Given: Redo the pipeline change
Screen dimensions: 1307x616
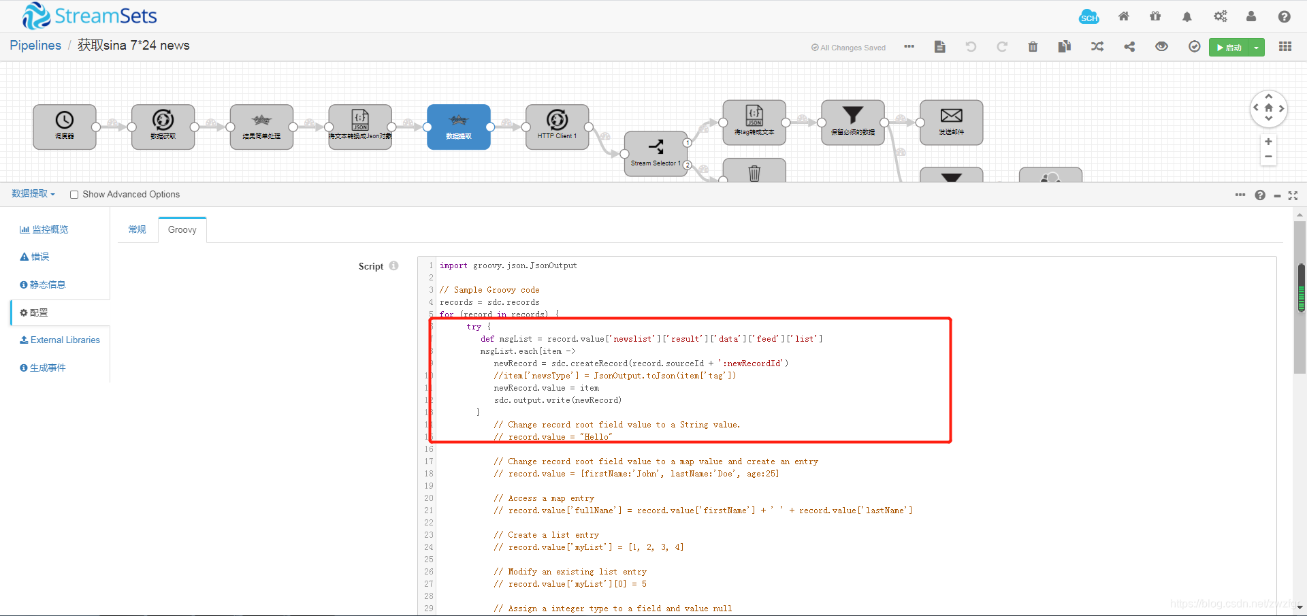Looking at the screenshot, I should tap(1002, 46).
